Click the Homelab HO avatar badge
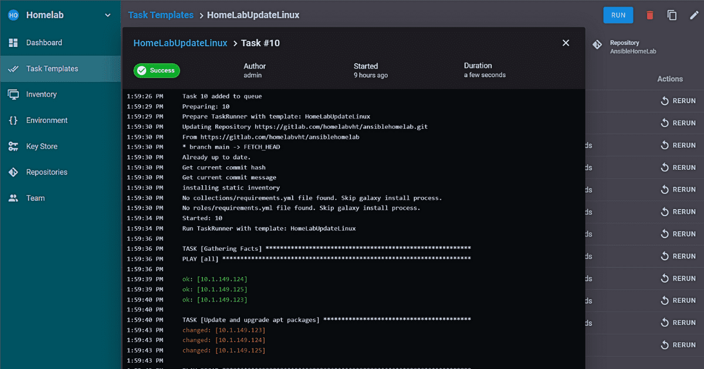 (13, 15)
